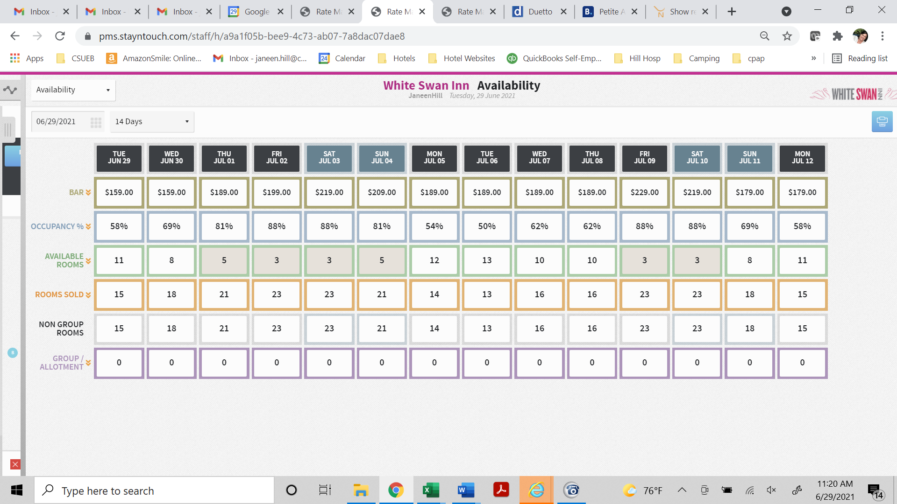Image resolution: width=897 pixels, height=504 pixels.
Task: Open Excel from the taskbar
Action: (x=430, y=490)
